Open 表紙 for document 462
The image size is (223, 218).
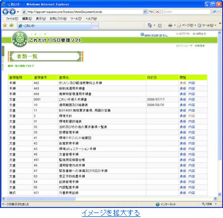(x=183, y=83)
